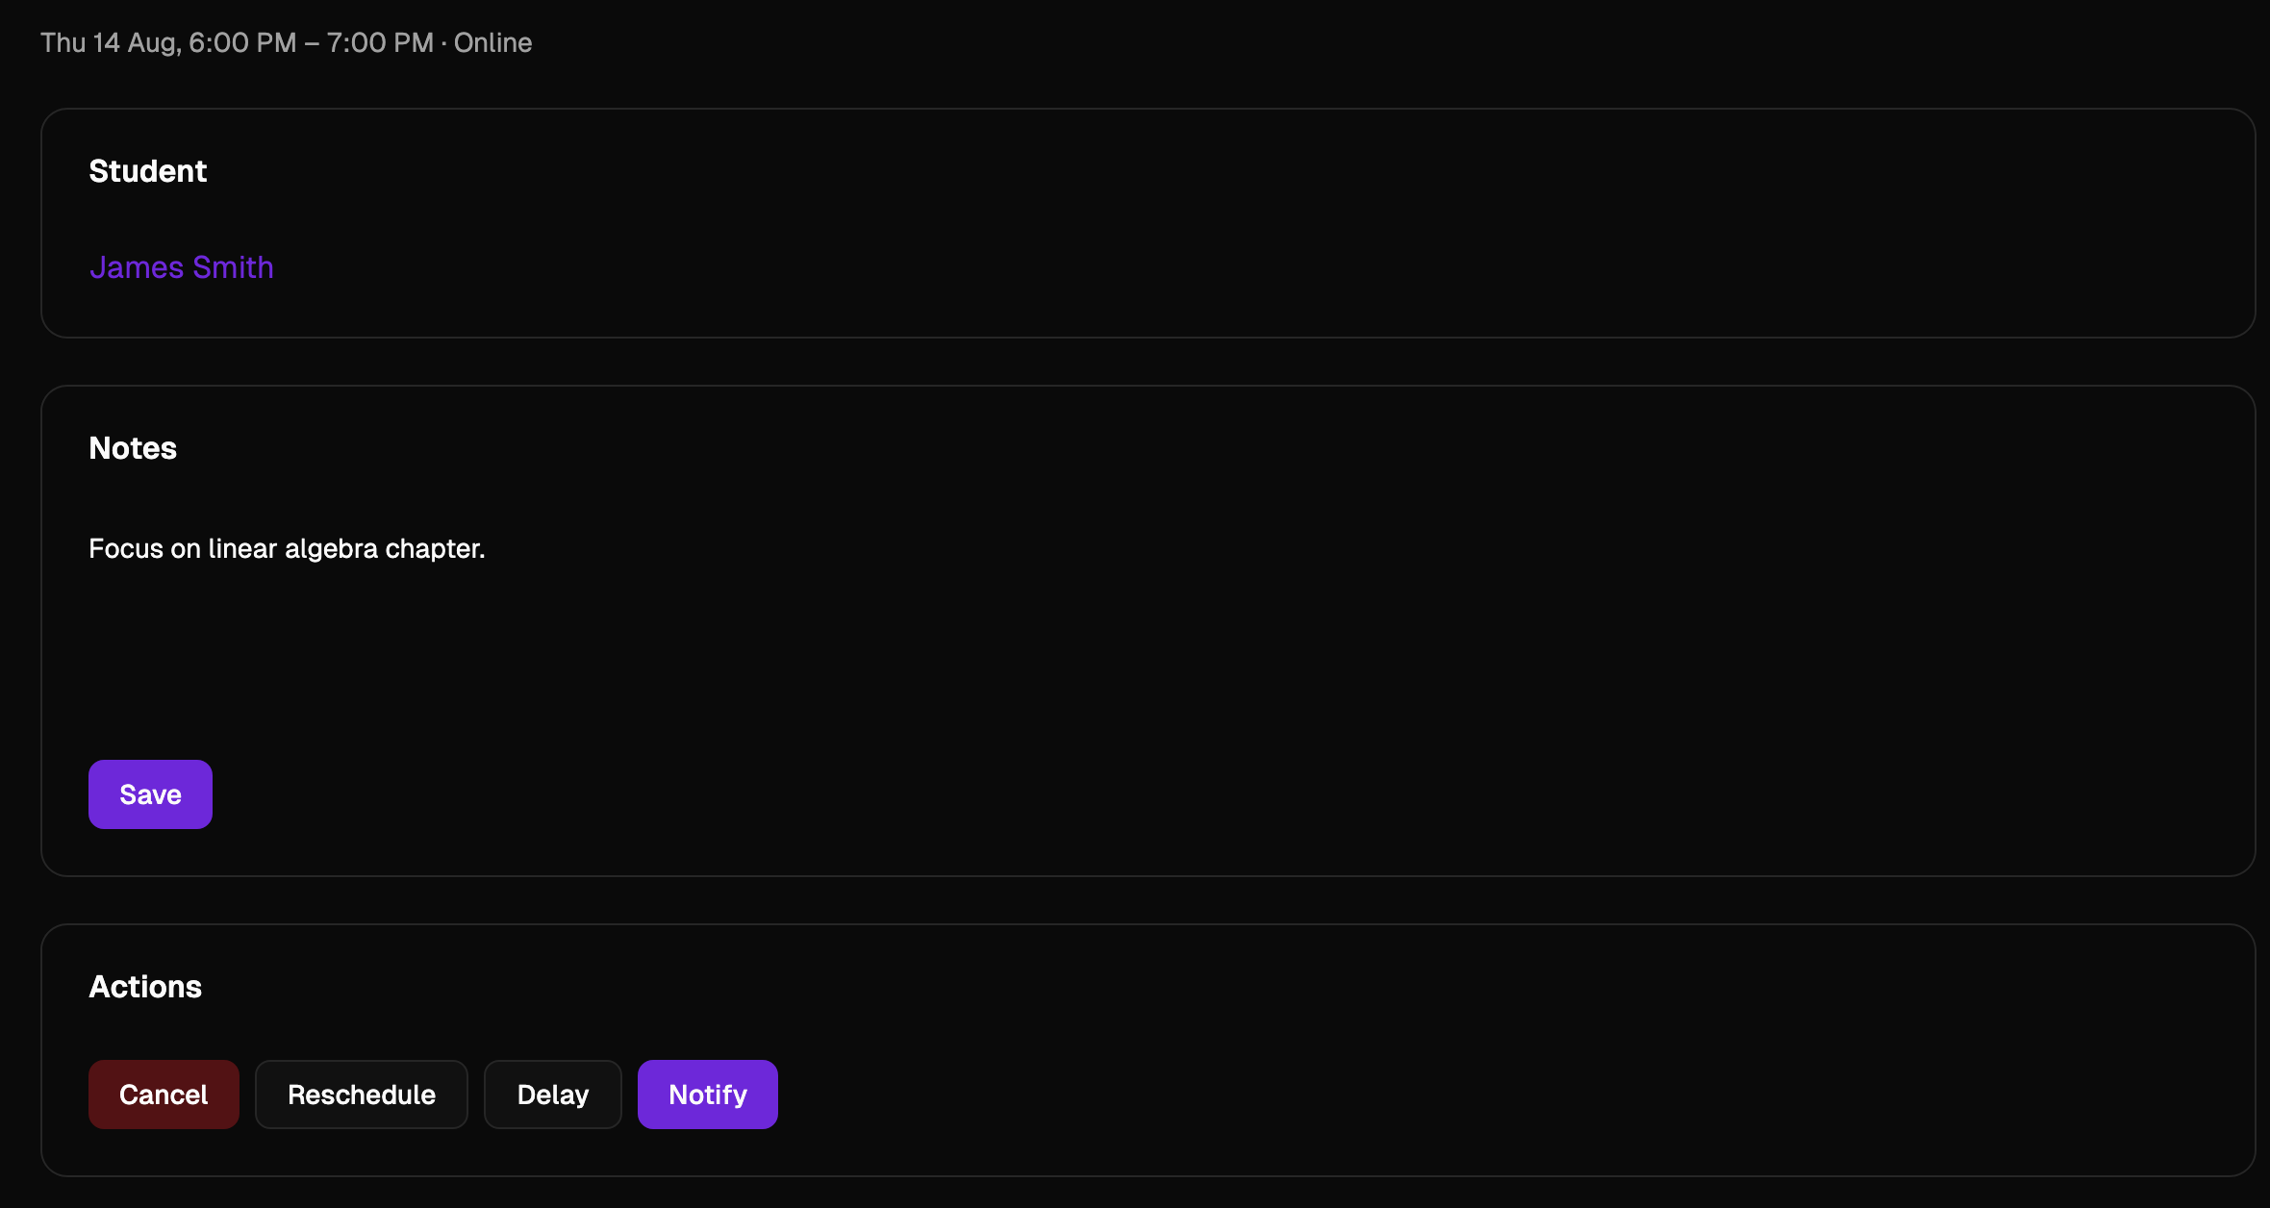Click the "6:00 PM" start time text
Screen dimensions: 2270x1208
click(242, 43)
